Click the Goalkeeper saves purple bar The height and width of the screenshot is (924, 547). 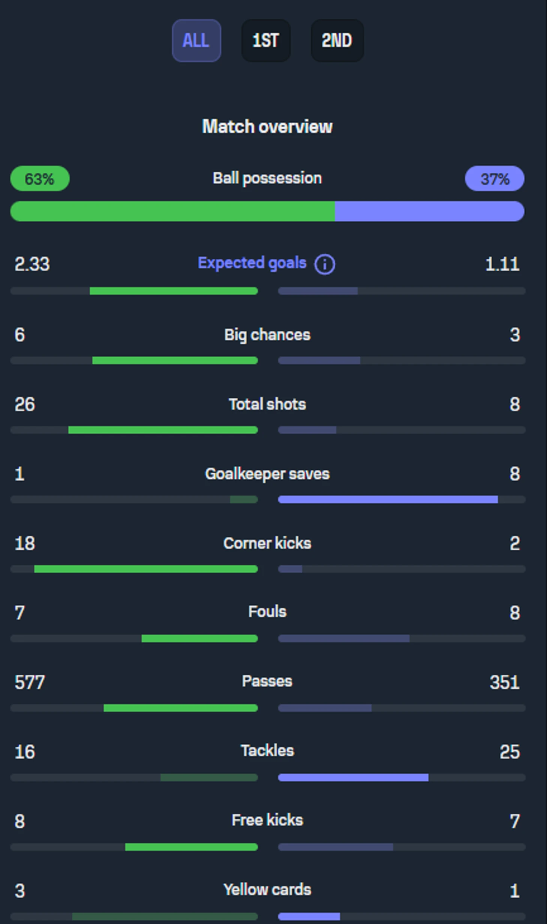(388, 499)
